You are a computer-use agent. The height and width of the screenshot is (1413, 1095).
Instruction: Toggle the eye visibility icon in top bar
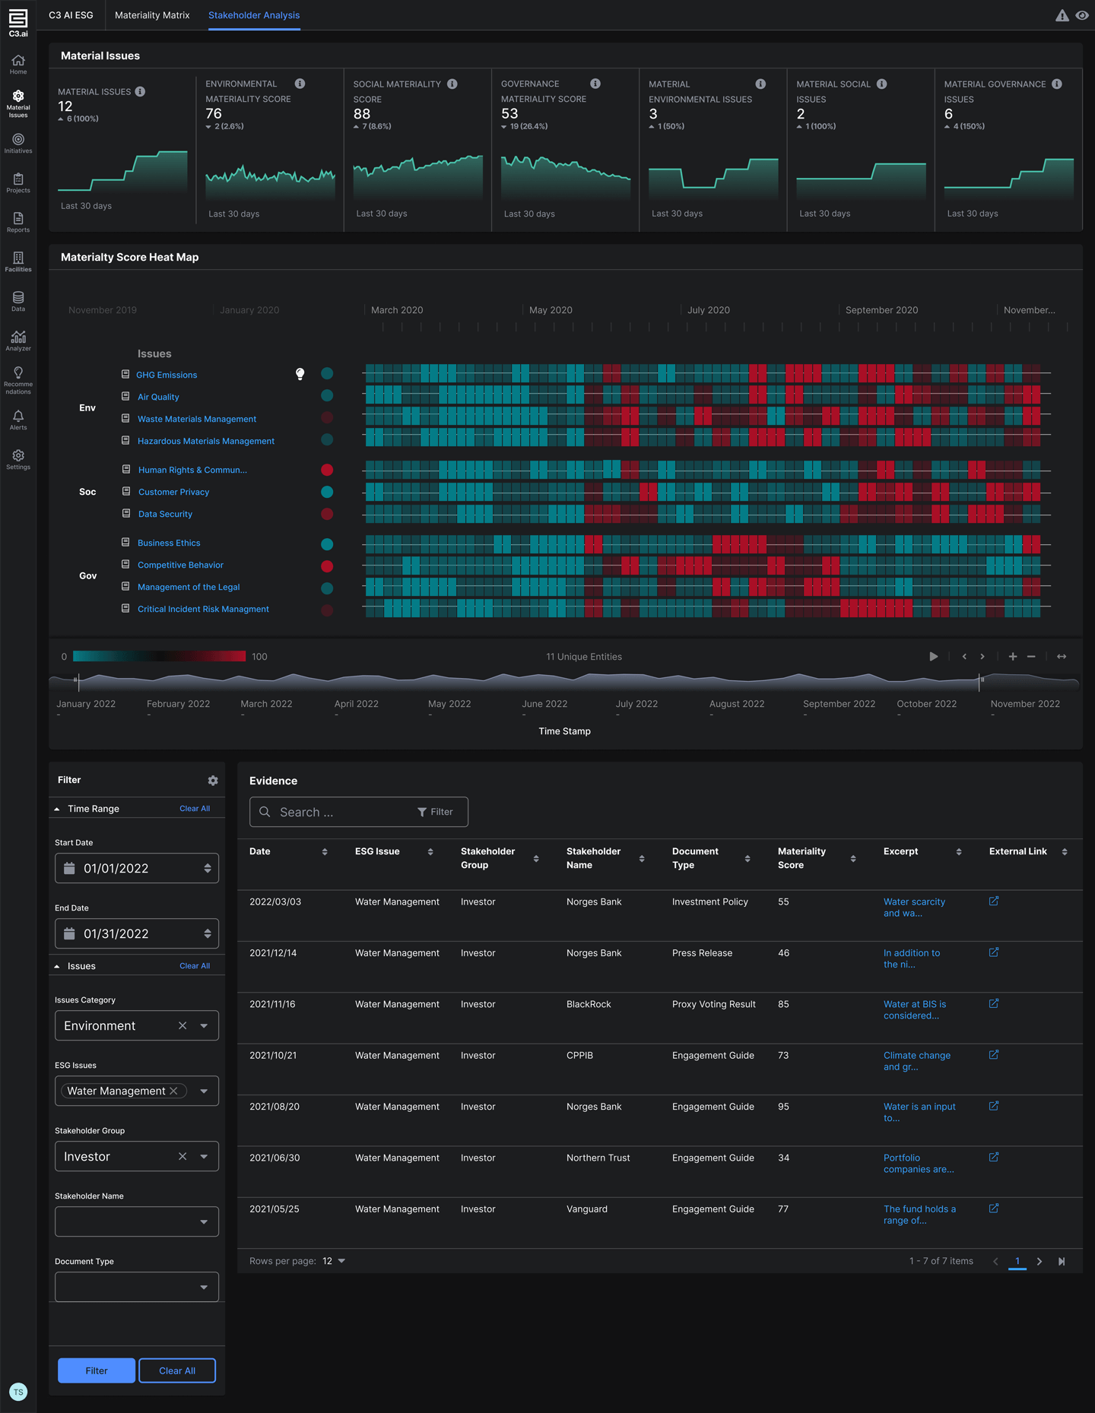pos(1082,15)
